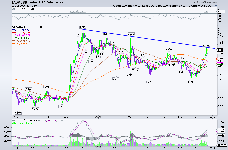Click the 0.731 price label
The width and height of the screenshot is (228, 150).
tap(185, 58)
